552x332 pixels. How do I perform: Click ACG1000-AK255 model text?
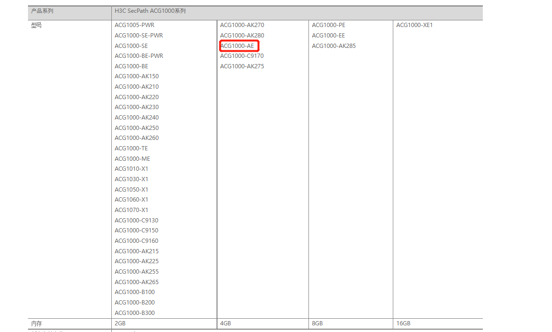point(136,271)
